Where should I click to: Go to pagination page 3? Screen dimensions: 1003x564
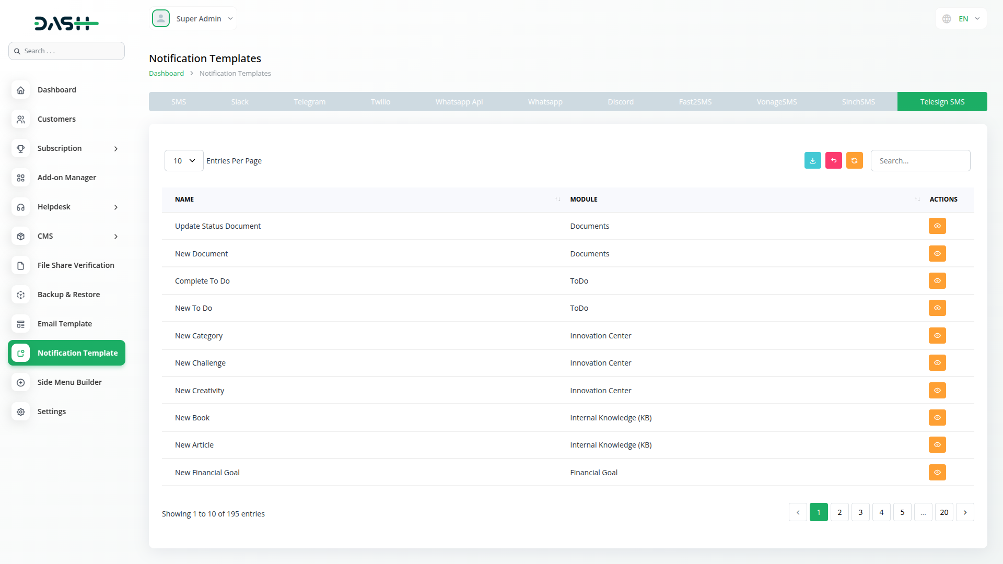pos(860,512)
